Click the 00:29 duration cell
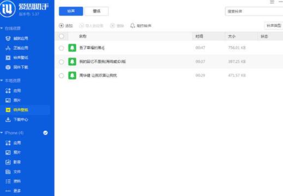 200,75
